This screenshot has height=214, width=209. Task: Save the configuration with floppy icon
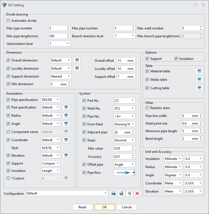click(114, 193)
